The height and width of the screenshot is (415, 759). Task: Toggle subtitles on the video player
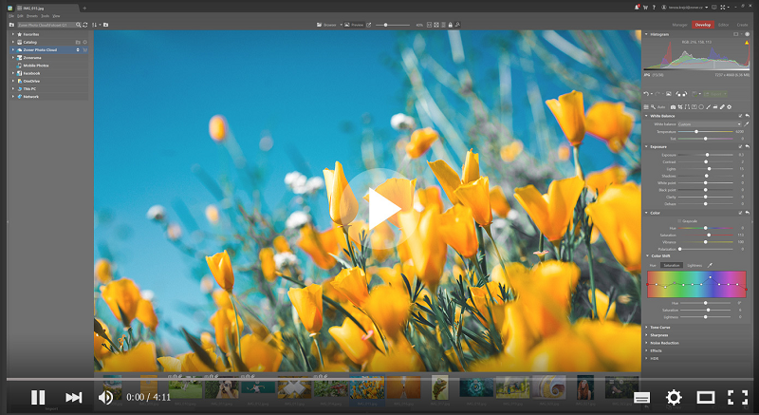(x=642, y=397)
